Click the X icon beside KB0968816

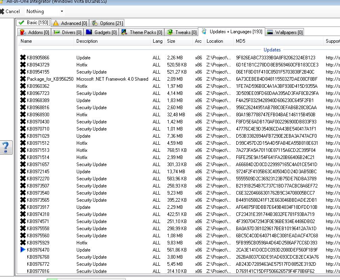(x=23, y=108)
